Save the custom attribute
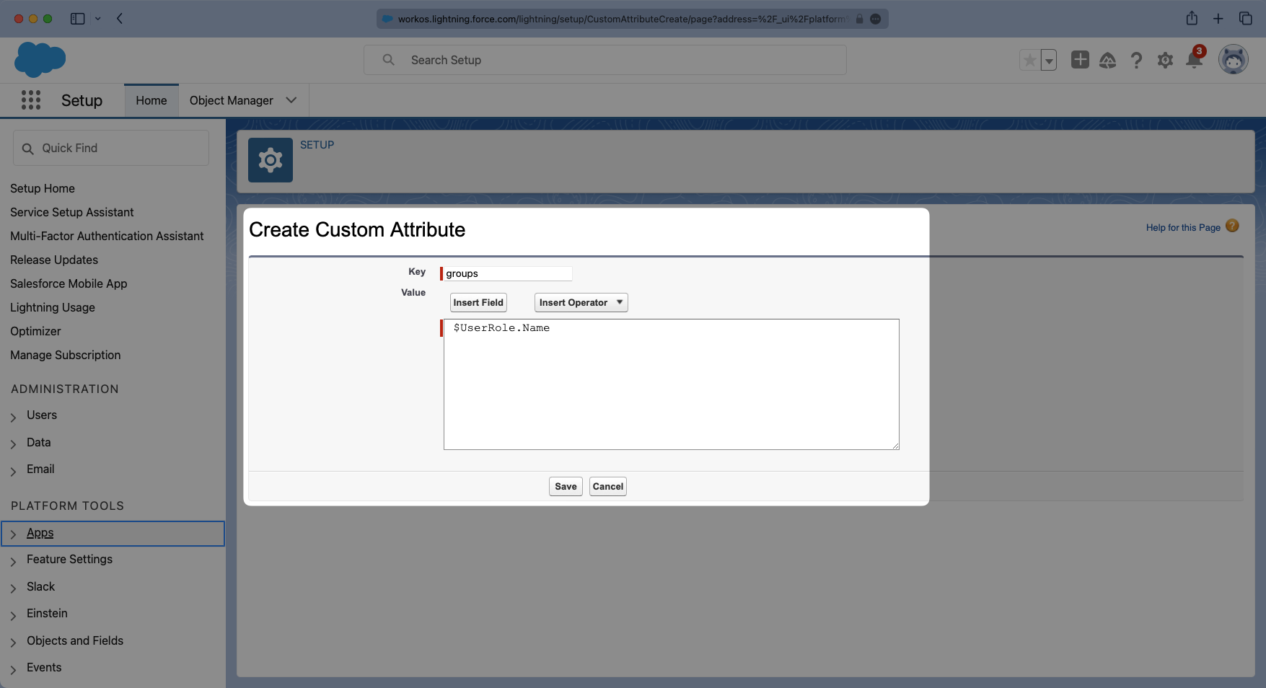Viewport: 1266px width, 688px height. coord(565,486)
